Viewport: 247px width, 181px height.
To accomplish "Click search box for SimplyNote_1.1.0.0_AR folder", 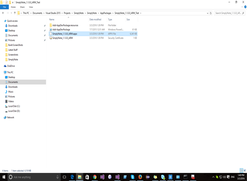I will pos(230,13).
